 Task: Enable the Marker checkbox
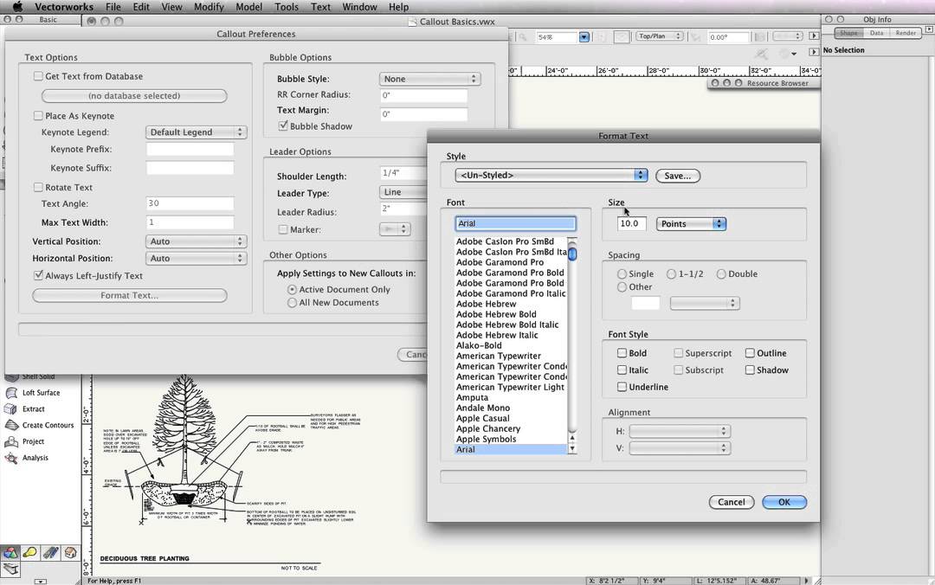pos(283,229)
